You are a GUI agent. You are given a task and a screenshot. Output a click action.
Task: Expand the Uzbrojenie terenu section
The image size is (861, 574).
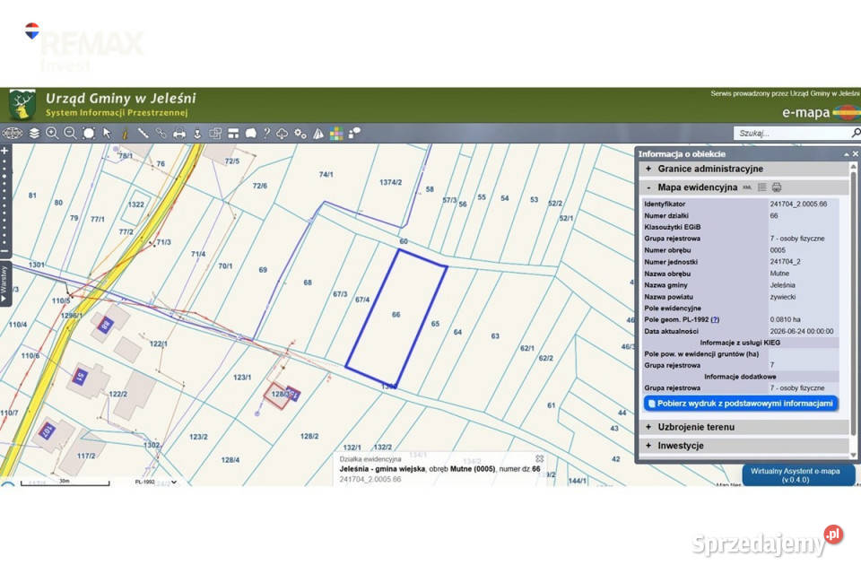tap(744, 427)
